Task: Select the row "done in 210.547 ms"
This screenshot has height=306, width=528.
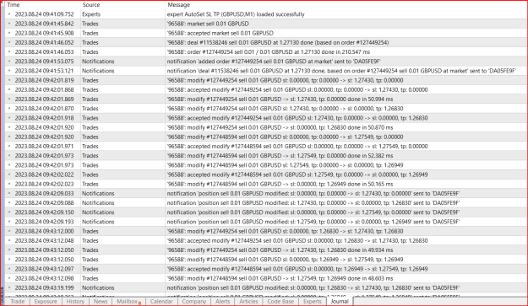Action: pos(266,51)
